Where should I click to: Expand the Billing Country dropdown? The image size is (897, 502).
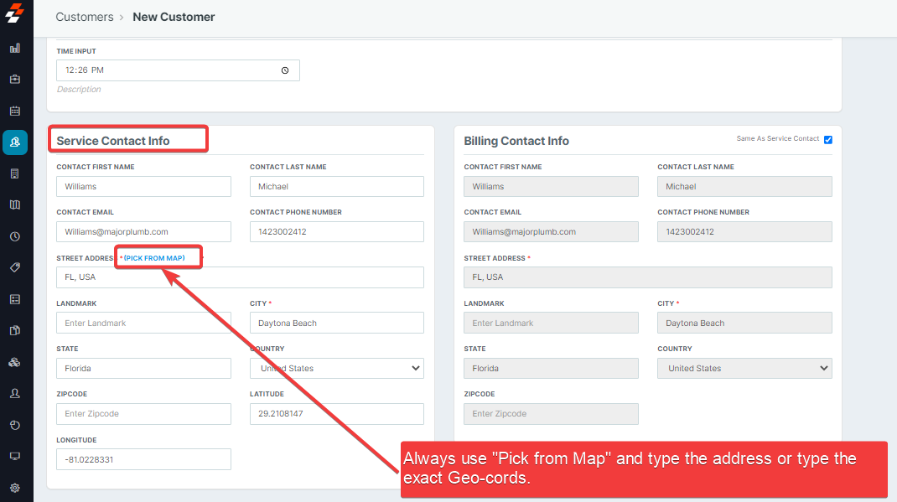[x=744, y=368]
